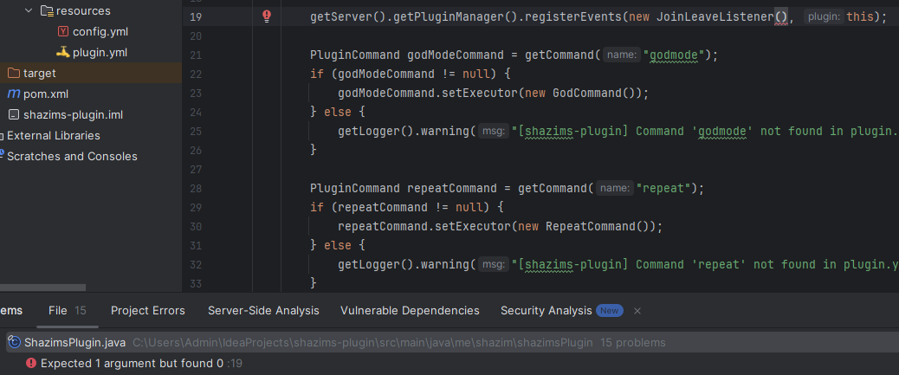The height and width of the screenshot is (375, 899).
Task: Select Scratches and Consoles node
Action: click(72, 157)
